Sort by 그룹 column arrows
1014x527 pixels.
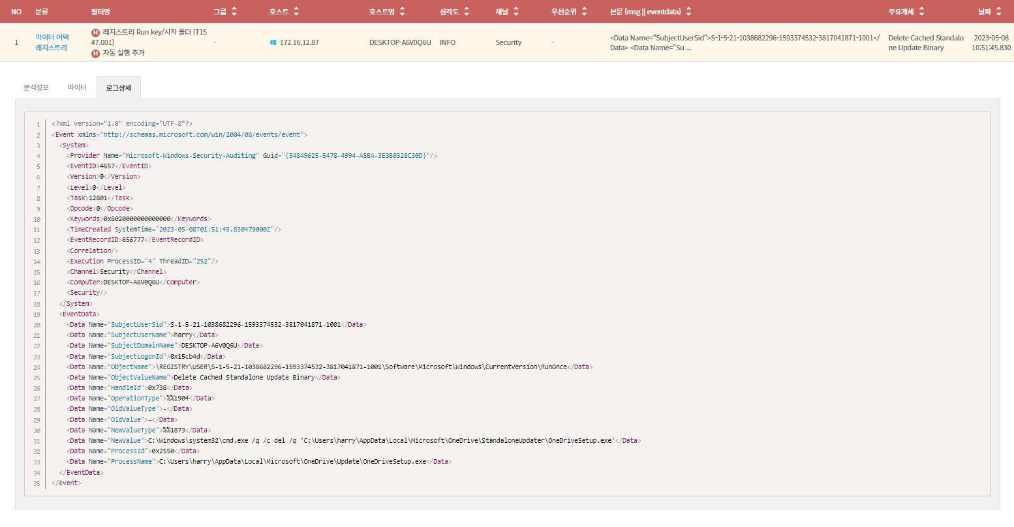234,12
